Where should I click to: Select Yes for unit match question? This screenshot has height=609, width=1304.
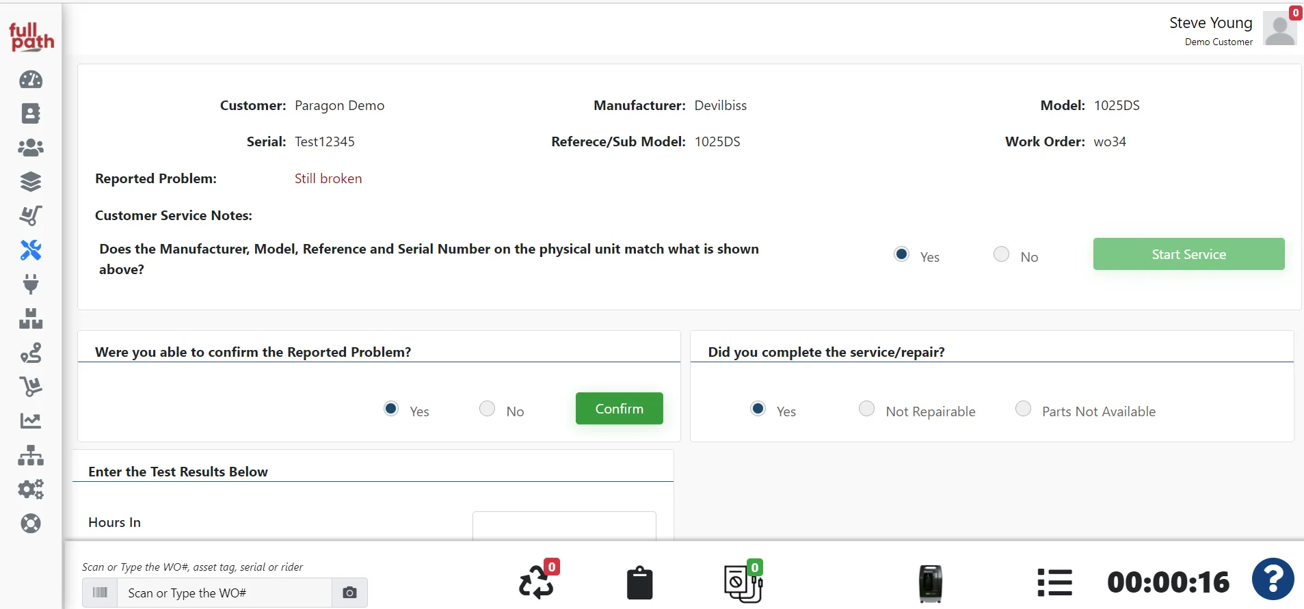click(901, 254)
